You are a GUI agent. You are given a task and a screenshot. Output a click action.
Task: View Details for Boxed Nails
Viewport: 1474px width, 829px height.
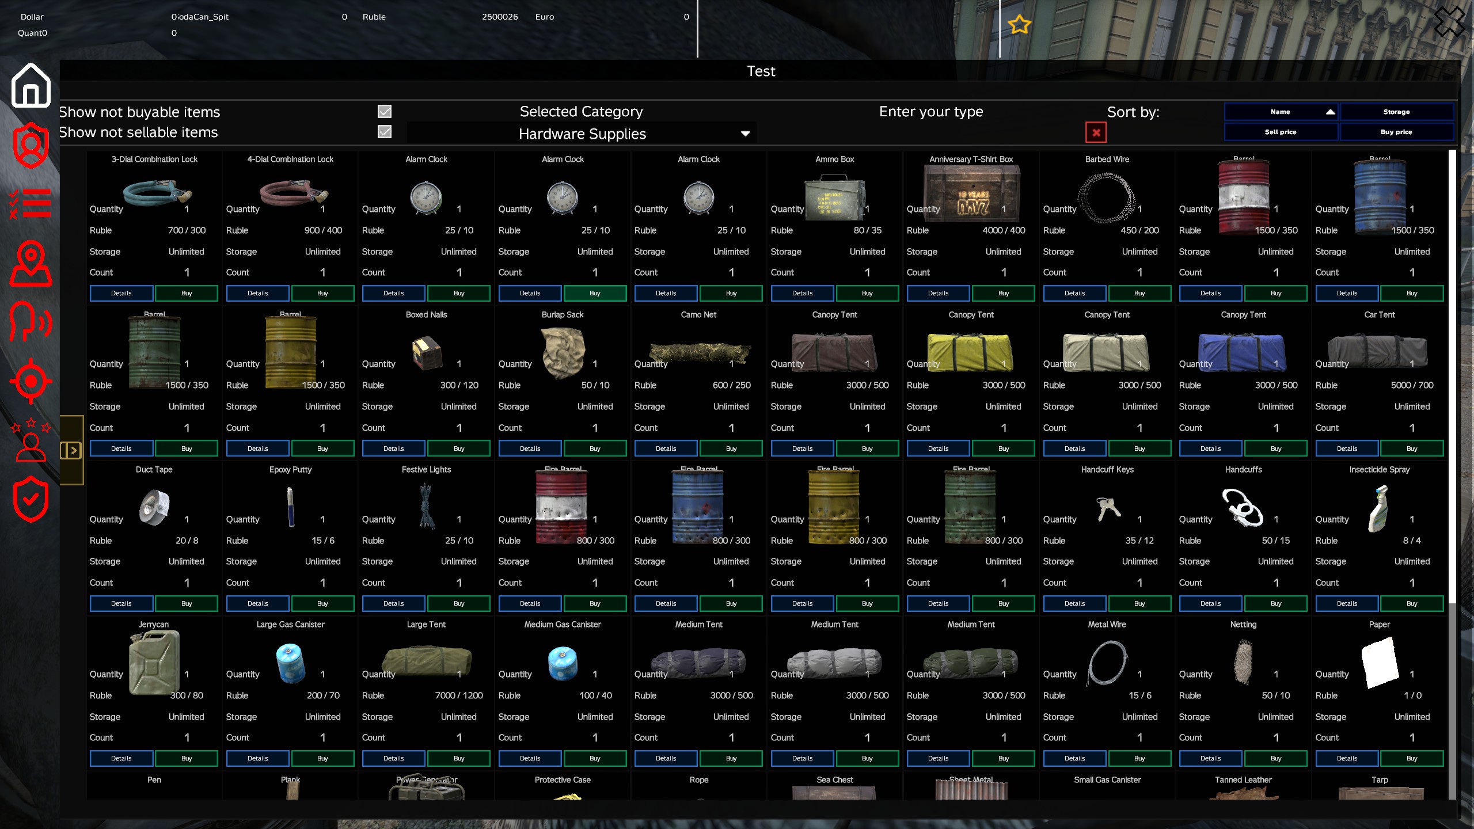393,448
